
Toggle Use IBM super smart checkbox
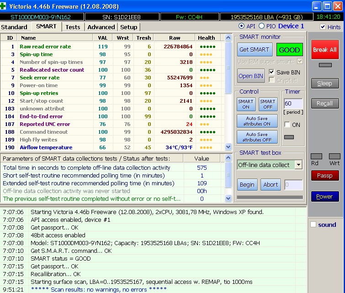[x=300, y=61]
